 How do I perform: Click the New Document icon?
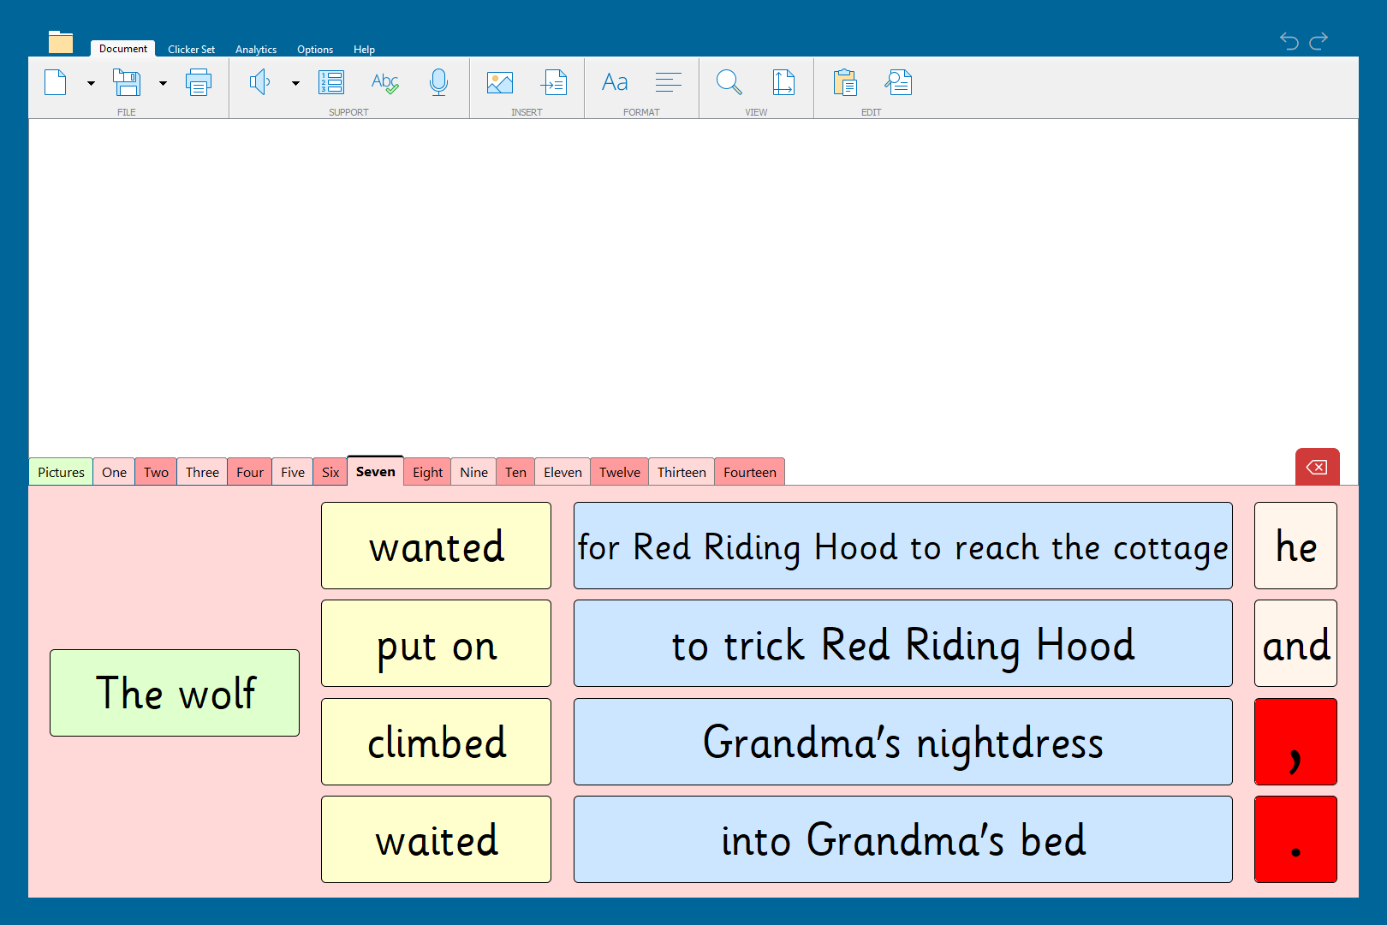[56, 83]
